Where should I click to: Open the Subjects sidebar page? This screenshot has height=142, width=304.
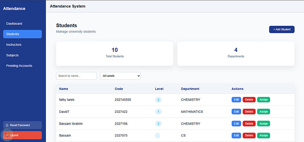(x=12, y=55)
